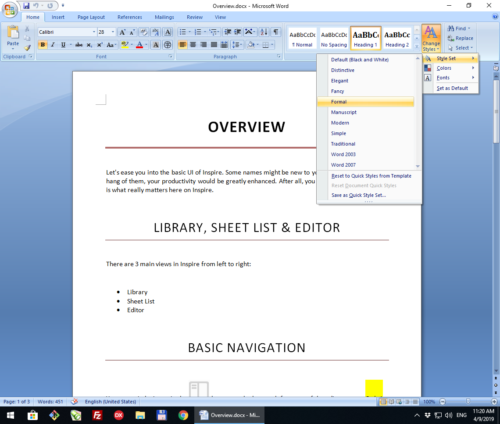Expand the Numbering dropdown arrow
This screenshot has height=424, width=500.
205,32
